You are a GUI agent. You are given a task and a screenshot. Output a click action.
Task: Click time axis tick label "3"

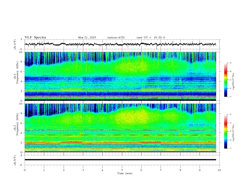[x=83, y=170]
